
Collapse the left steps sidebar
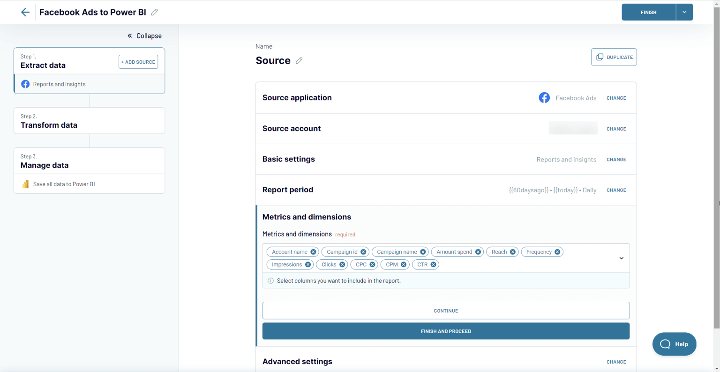tap(144, 36)
